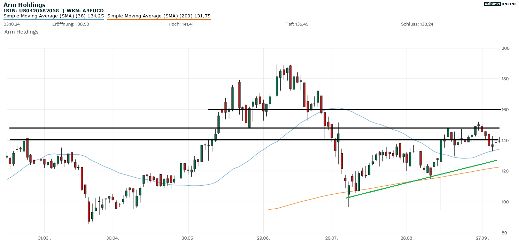This screenshot has width=519, height=240.
Task: Click the 160 price axis label
Action: point(505,110)
